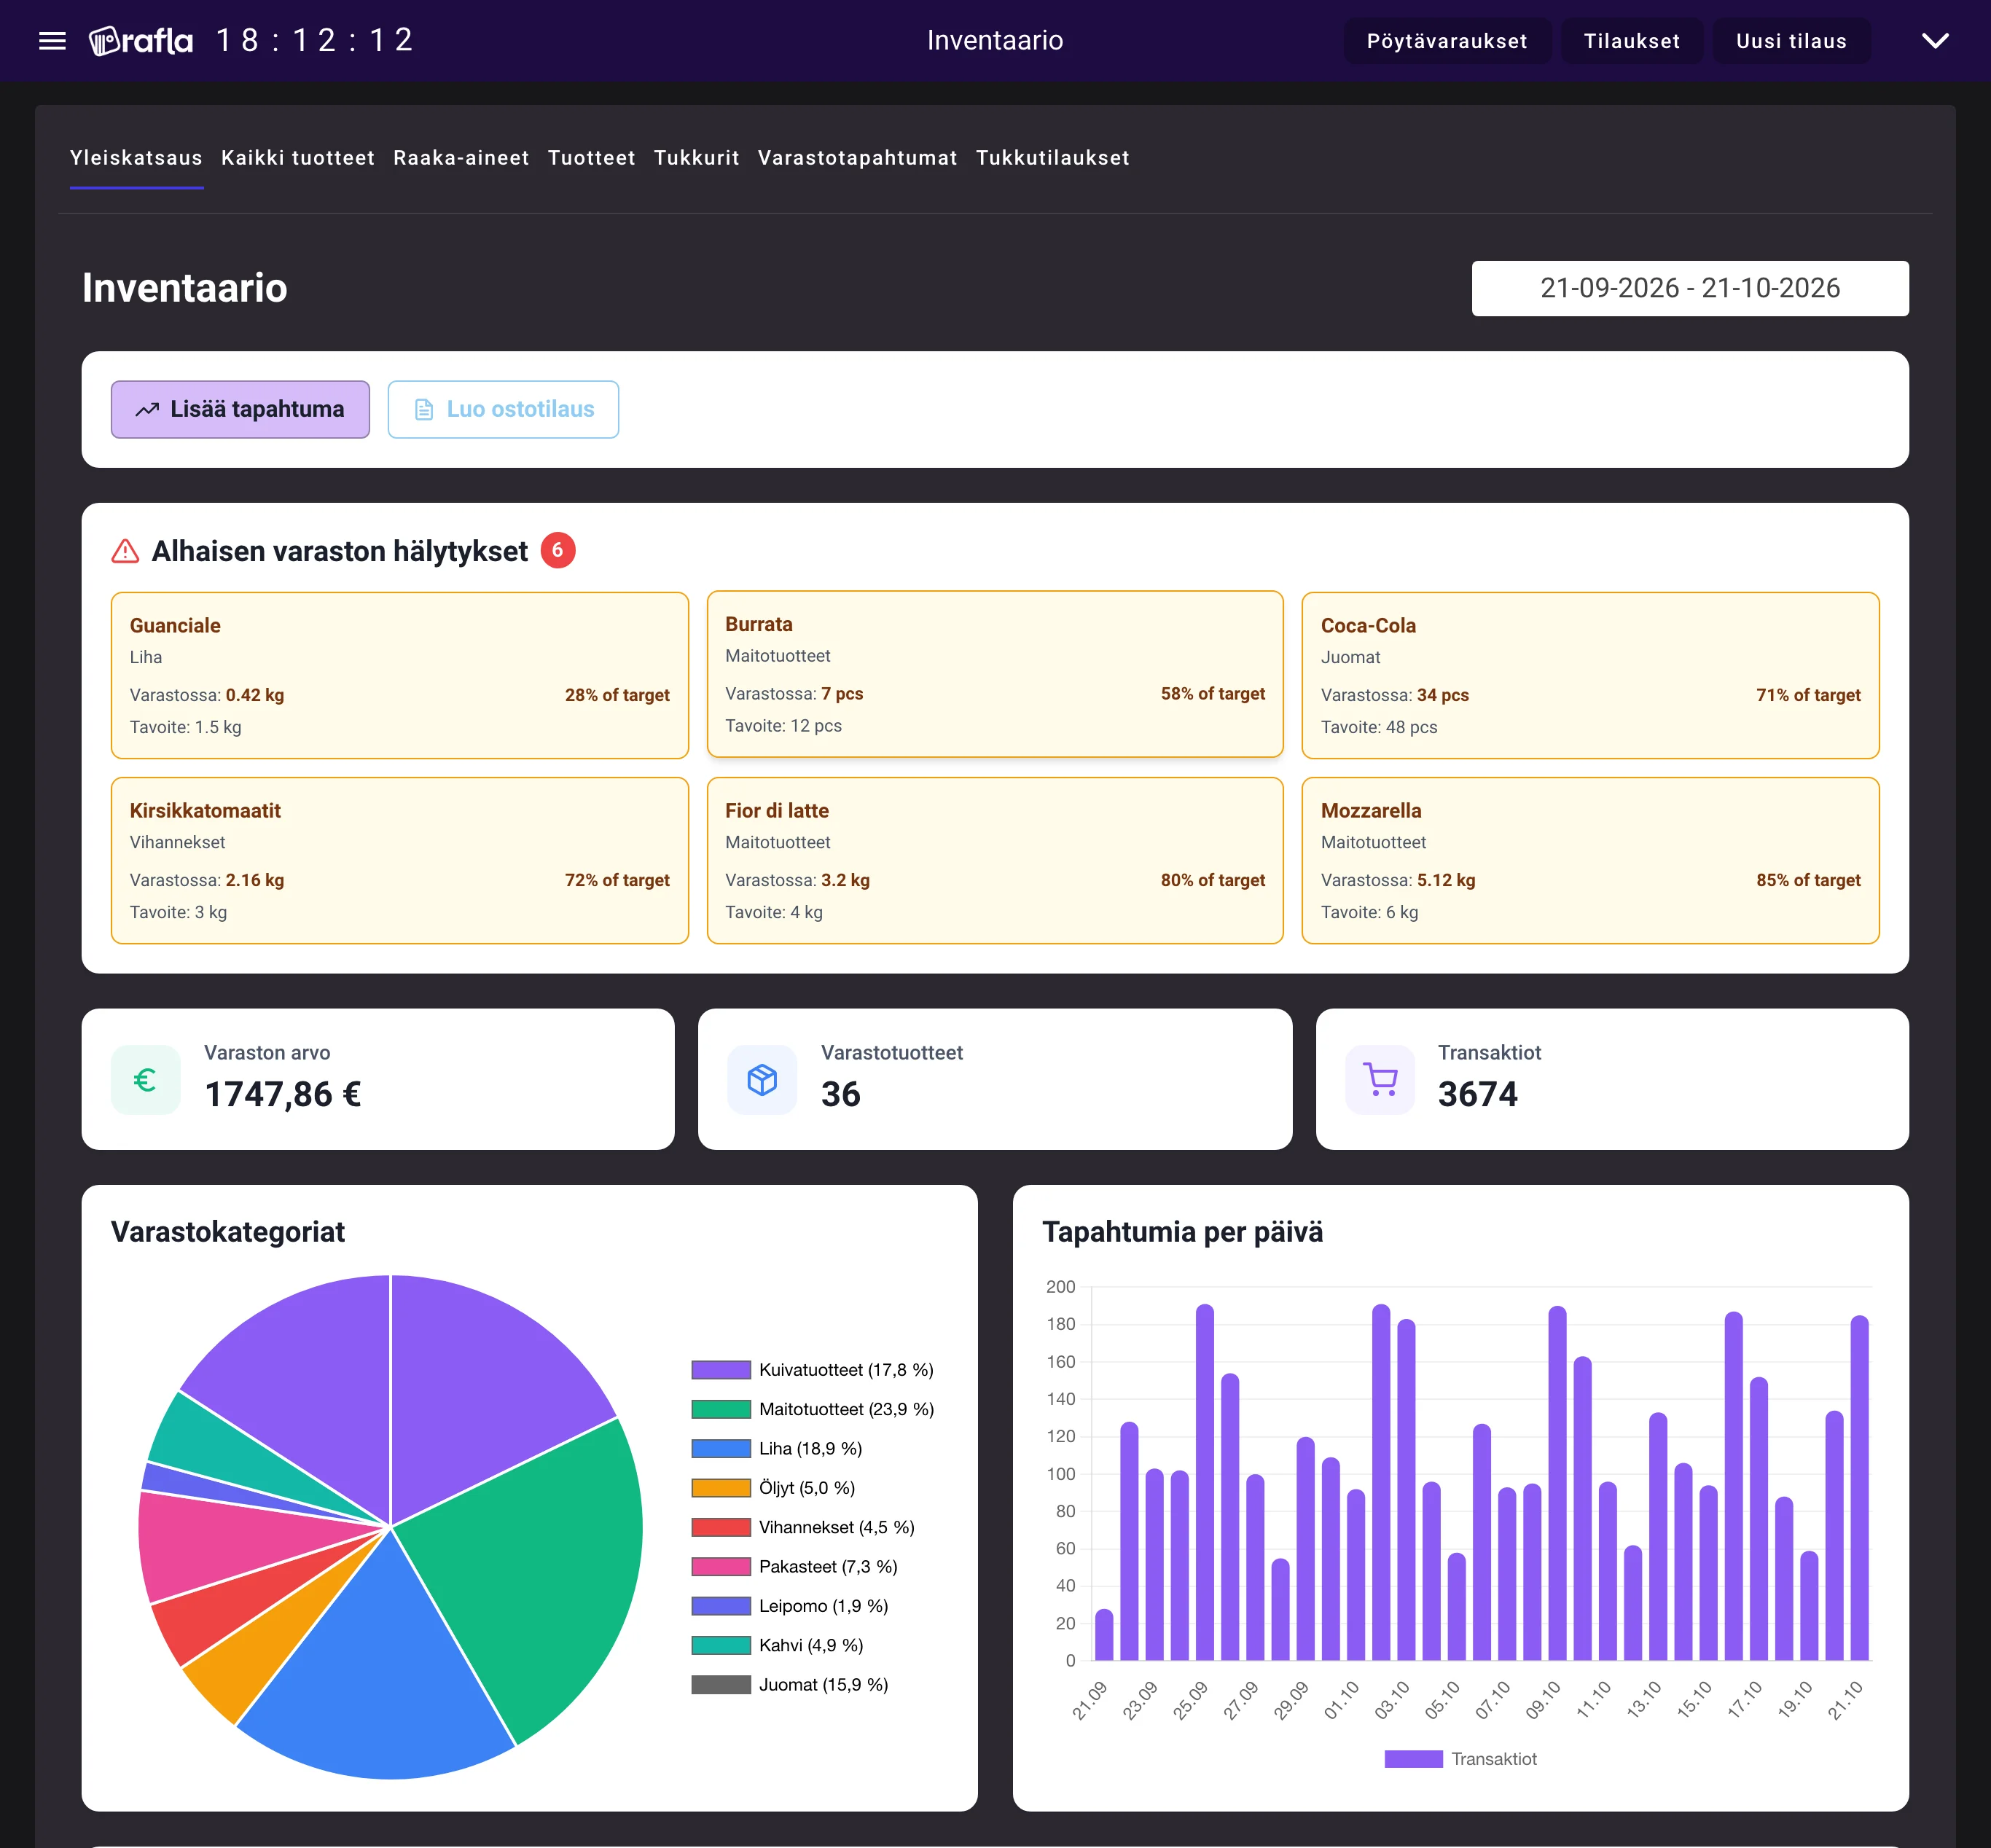Toggle Vihannekset legend swatch

[720, 1527]
